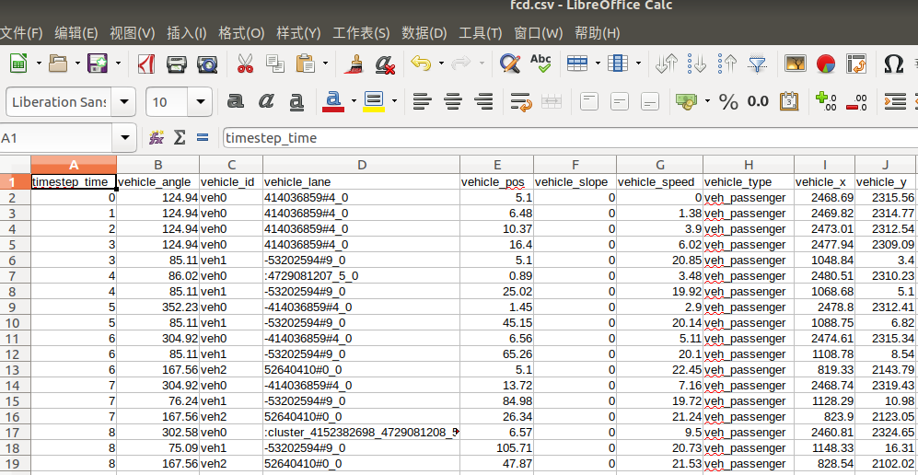
Task: Center cell content horizontally
Action: pyautogui.click(x=453, y=102)
